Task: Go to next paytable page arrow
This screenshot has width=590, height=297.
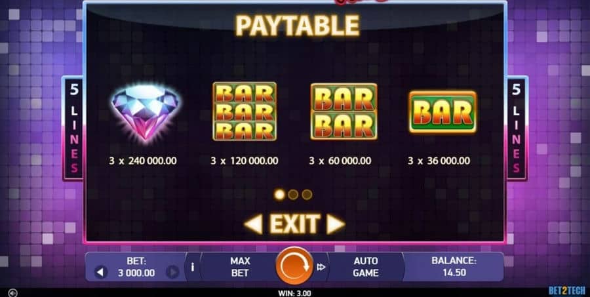Action: (335, 224)
